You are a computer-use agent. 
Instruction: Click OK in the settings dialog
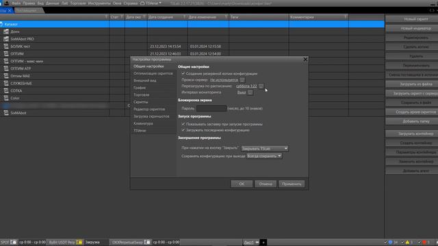click(x=242, y=184)
